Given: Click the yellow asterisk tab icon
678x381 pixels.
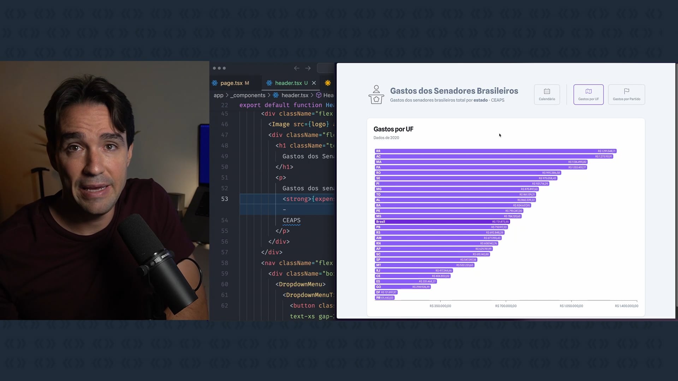Looking at the screenshot, I should [328, 83].
